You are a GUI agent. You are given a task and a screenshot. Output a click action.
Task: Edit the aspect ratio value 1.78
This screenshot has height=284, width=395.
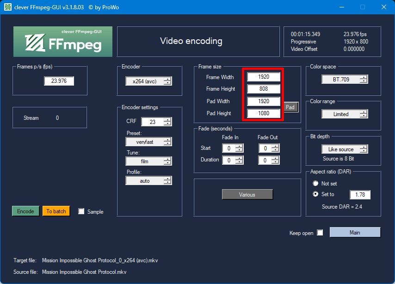click(360, 195)
